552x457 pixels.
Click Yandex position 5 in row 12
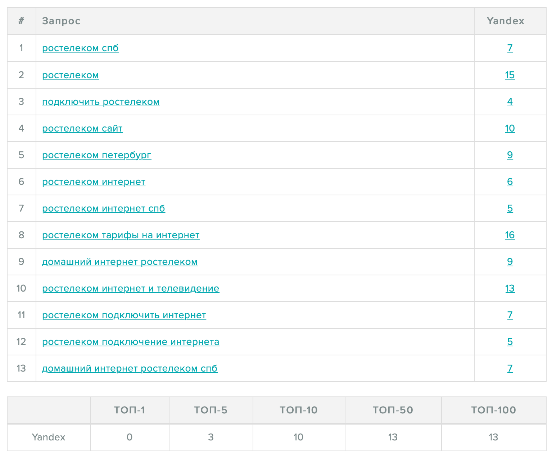tap(510, 342)
